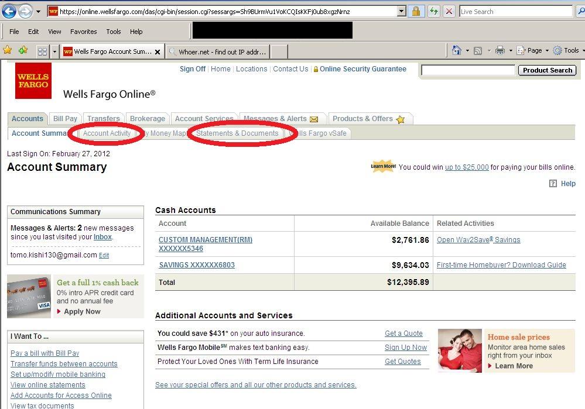
Task: Open the SAVINGS XXXXXX6803 account
Action: [197, 264]
